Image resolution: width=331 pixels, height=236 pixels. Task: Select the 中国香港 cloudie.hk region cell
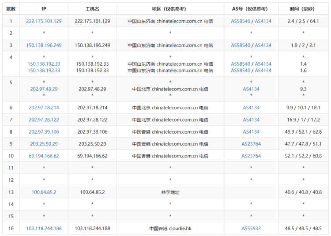[170, 229]
